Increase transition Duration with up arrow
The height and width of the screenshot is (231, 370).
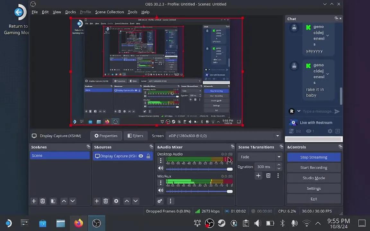pos(279,165)
